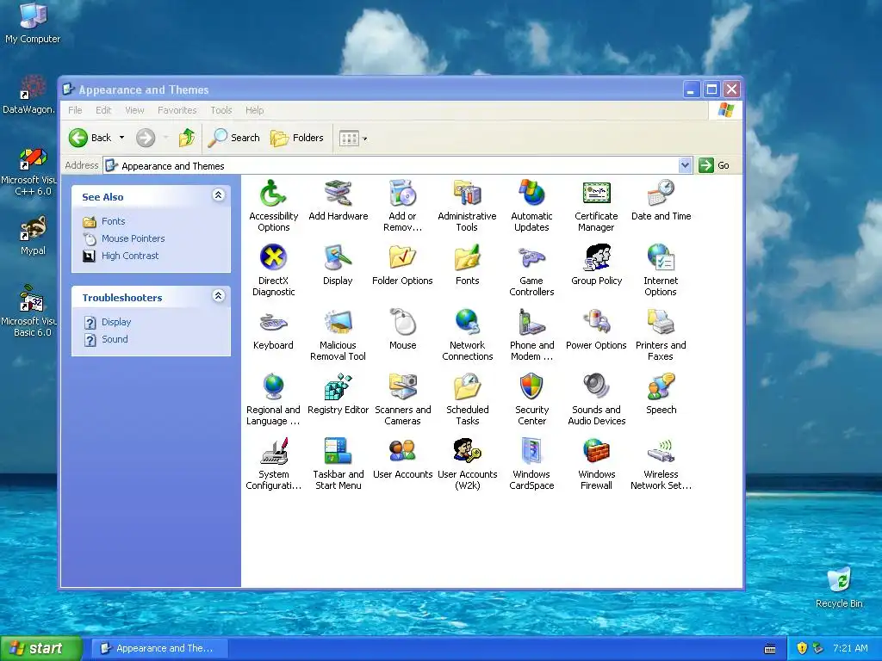Collapse the Troubleshooters panel
Image resolution: width=882 pixels, height=661 pixels.
click(x=219, y=296)
